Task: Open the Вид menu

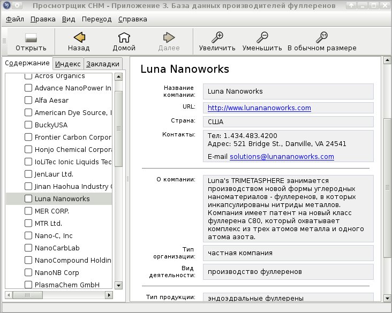Action: pos(69,19)
